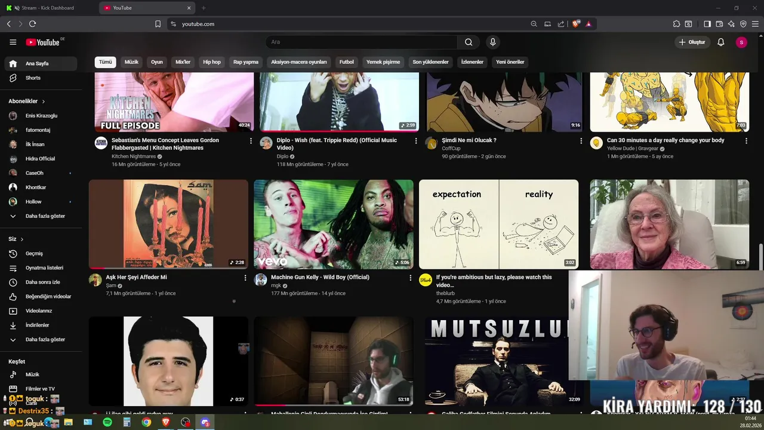Open Enis Kirazoglu subscription channel
The width and height of the screenshot is (764, 430).
41,116
